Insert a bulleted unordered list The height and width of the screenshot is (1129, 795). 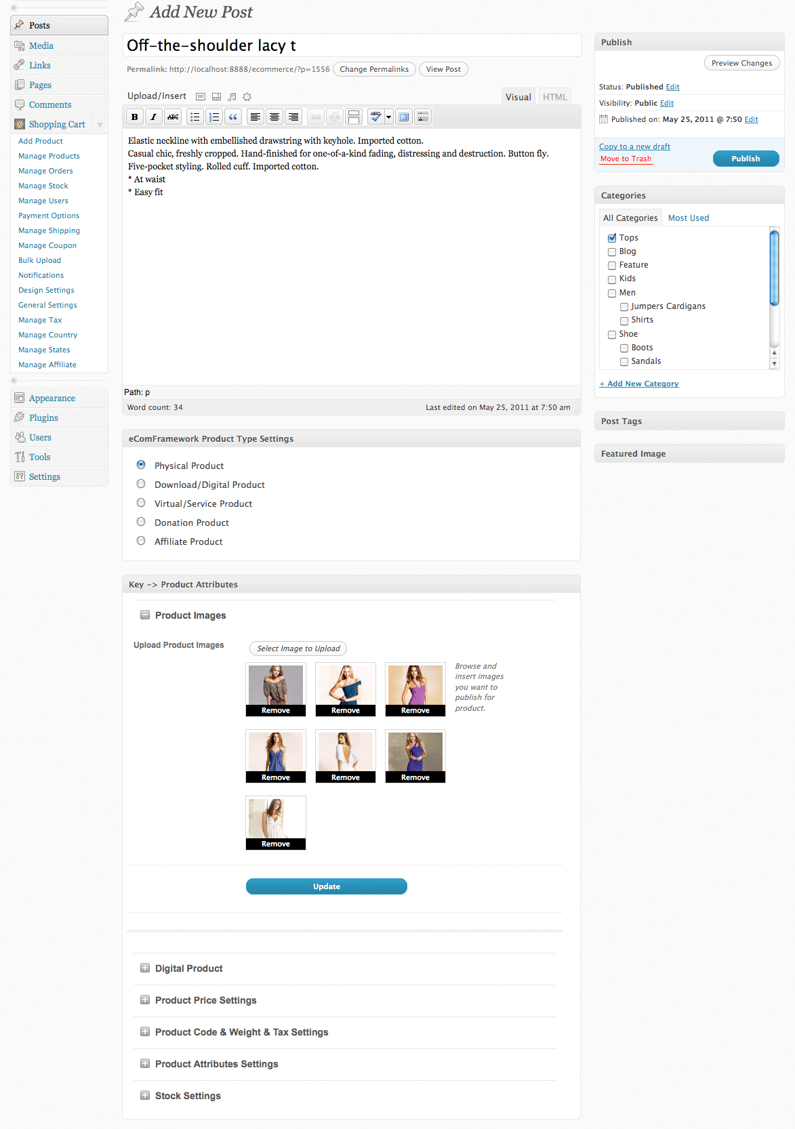point(195,117)
